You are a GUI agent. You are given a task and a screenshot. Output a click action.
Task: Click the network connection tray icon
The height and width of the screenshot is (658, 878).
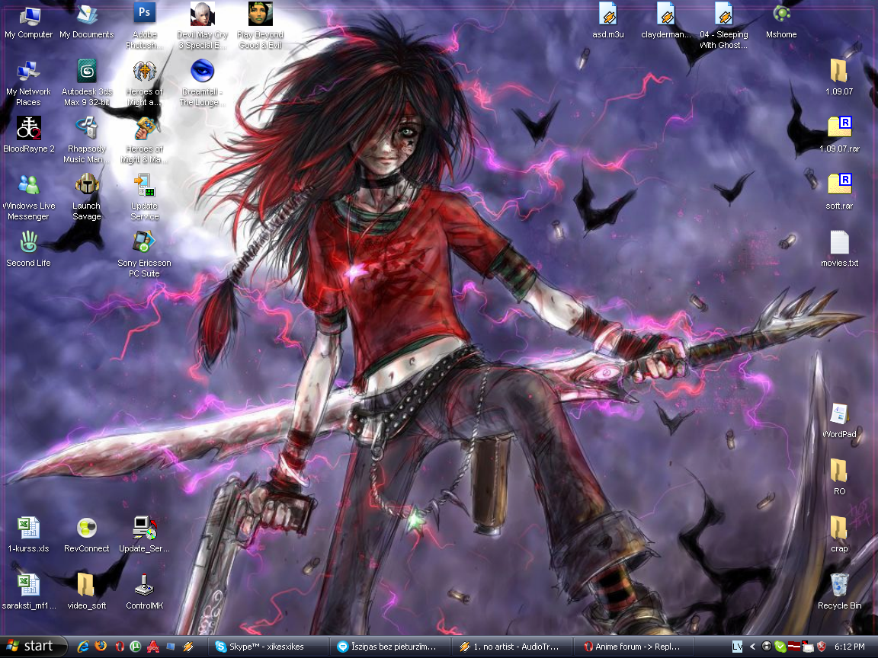[807, 647]
